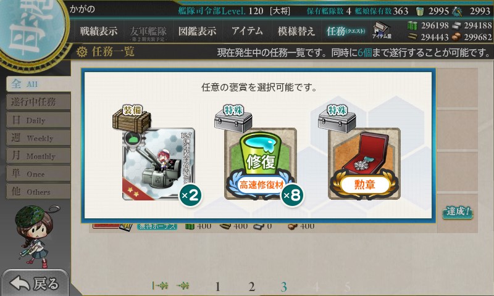494x296 pixels.
Task: Select the 任務 (クエスト) quest menu
Action: [x=346, y=31]
